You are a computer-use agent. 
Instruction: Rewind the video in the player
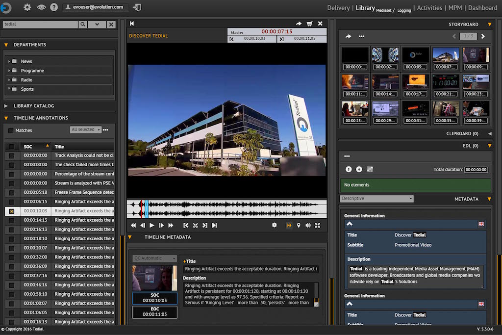(133, 226)
